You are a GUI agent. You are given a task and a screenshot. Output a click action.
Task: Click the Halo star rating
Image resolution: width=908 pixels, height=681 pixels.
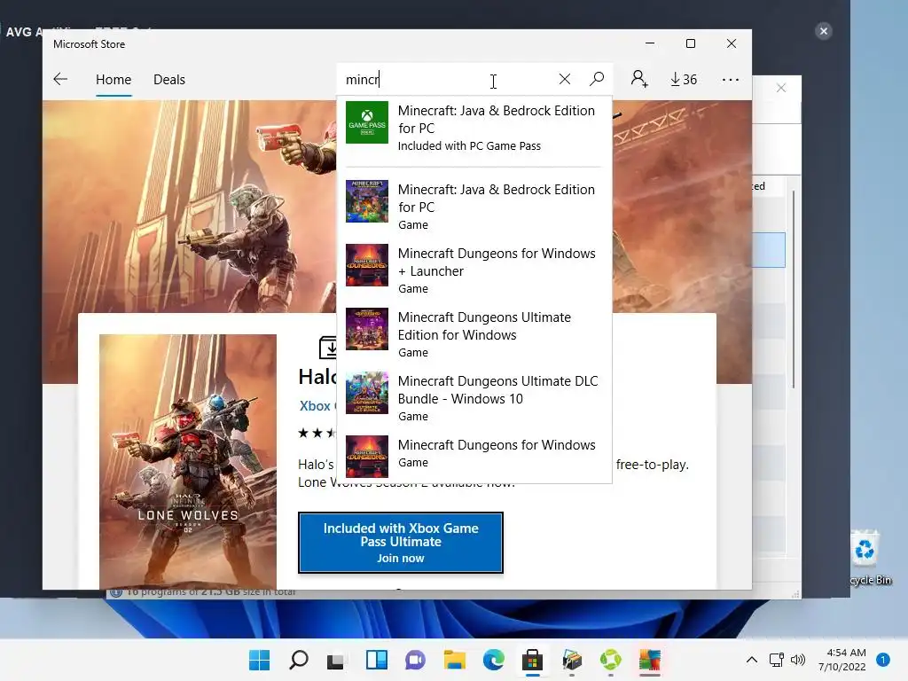pos(317,433)
